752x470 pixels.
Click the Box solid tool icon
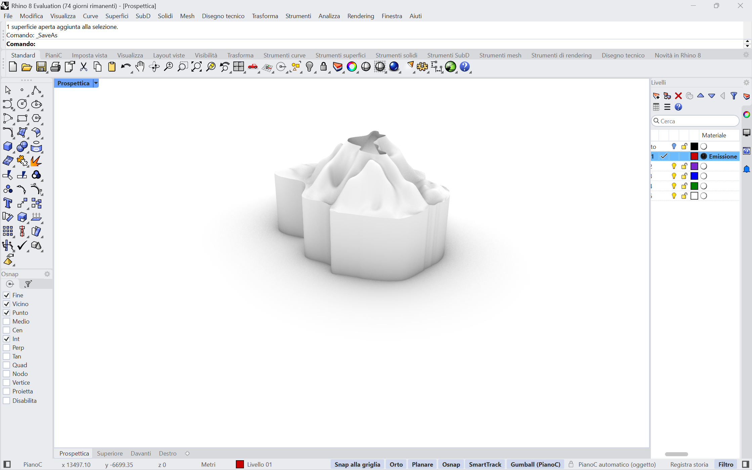[x=7, y=146]
